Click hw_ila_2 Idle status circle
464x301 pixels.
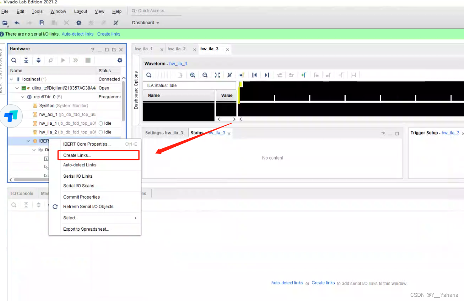point(101,132)
